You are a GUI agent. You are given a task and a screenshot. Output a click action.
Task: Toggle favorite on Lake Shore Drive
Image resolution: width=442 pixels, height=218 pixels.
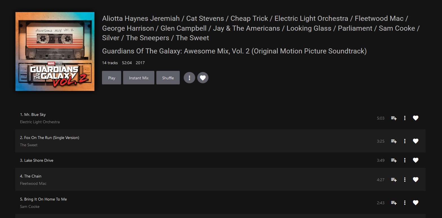(x=416, y=160)
